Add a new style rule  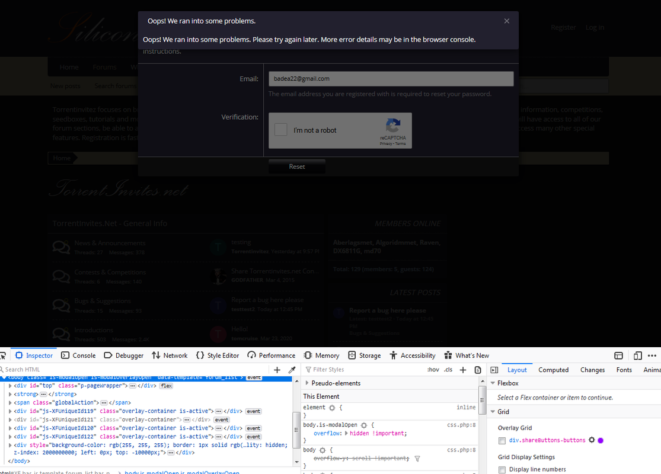(x=463, y=370)
